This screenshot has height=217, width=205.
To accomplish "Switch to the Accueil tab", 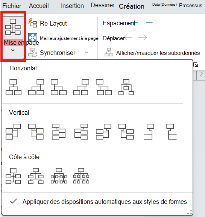I will coord(39,6).
